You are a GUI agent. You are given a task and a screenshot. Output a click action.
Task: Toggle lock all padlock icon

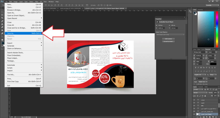coord(205,96)
